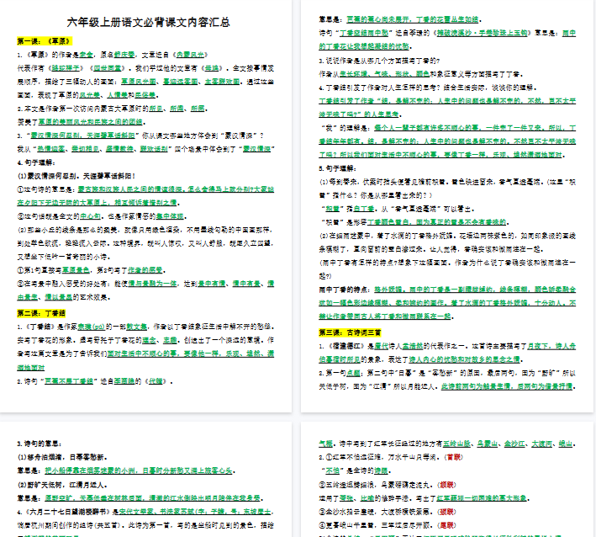596x537 pixels.
Task: Click the green answer 比喻
Action: 367,498
